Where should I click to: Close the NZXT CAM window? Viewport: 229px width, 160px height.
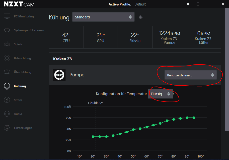pyautogui.click(x=223, y=4)
